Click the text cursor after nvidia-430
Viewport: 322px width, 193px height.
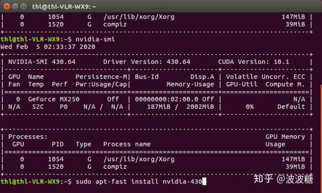tap(204, 182)
